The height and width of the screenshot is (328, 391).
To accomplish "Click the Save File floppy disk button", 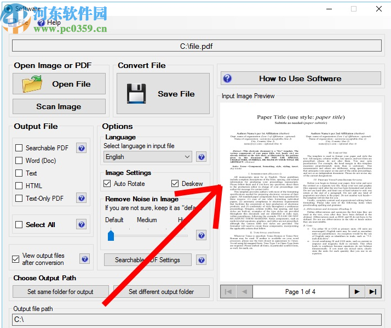I will [163, 93].
